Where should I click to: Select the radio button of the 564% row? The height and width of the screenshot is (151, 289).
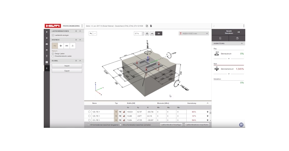[x=89, y=120]
